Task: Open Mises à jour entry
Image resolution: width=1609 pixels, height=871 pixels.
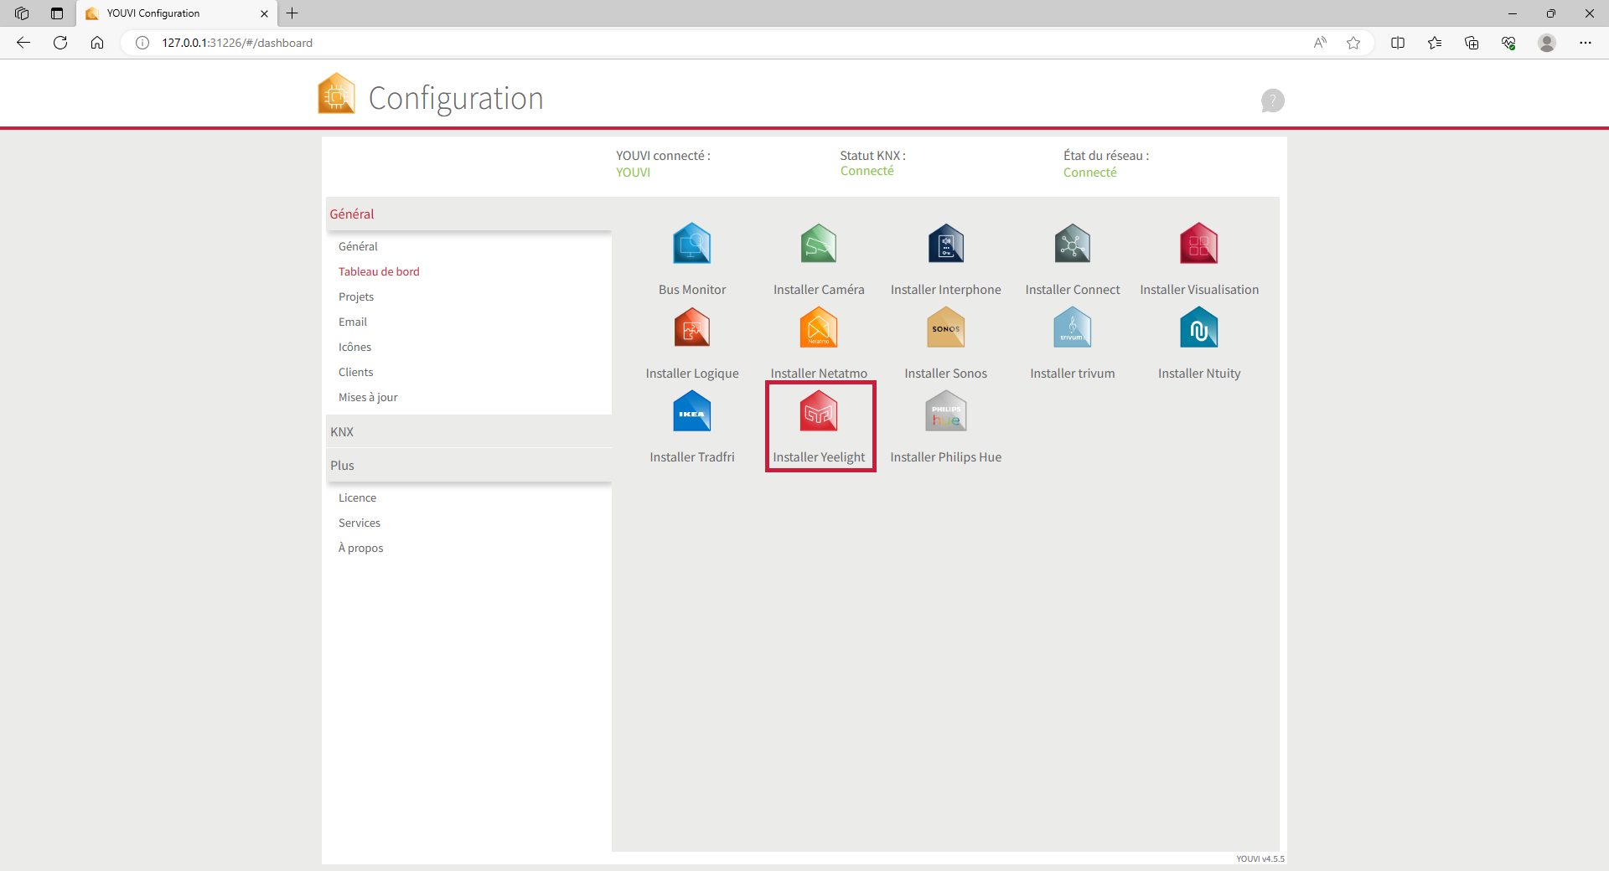Action: pos(368,397)
